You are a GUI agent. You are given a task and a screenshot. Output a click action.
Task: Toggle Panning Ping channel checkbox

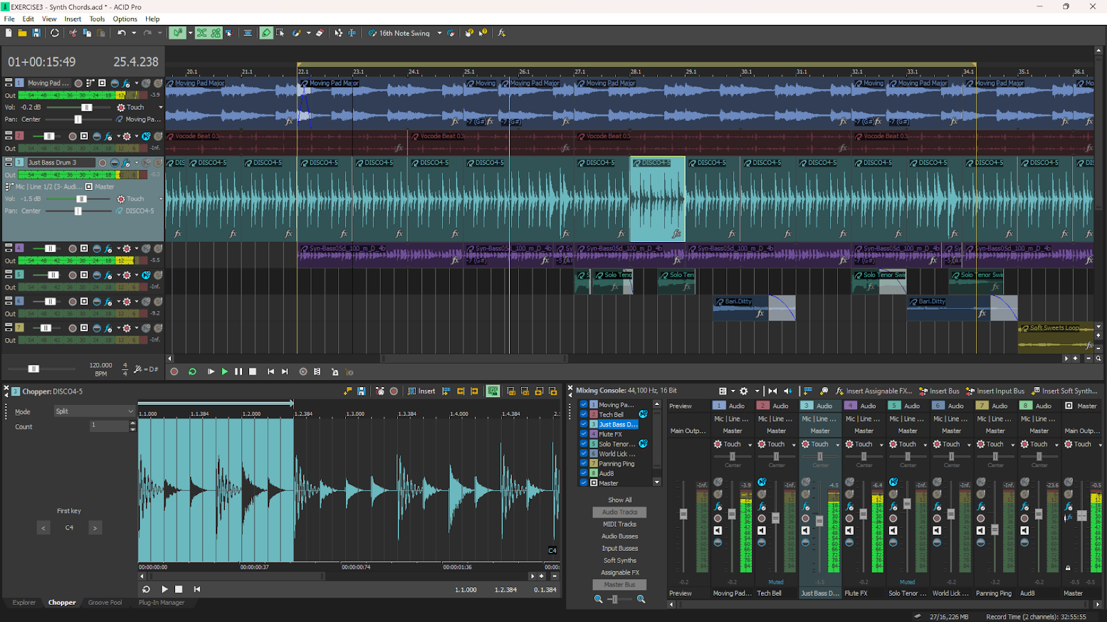tap(584, 464)
